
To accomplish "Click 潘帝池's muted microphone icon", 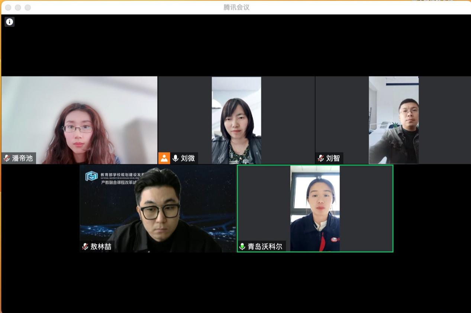I will [x=7, y=158].
